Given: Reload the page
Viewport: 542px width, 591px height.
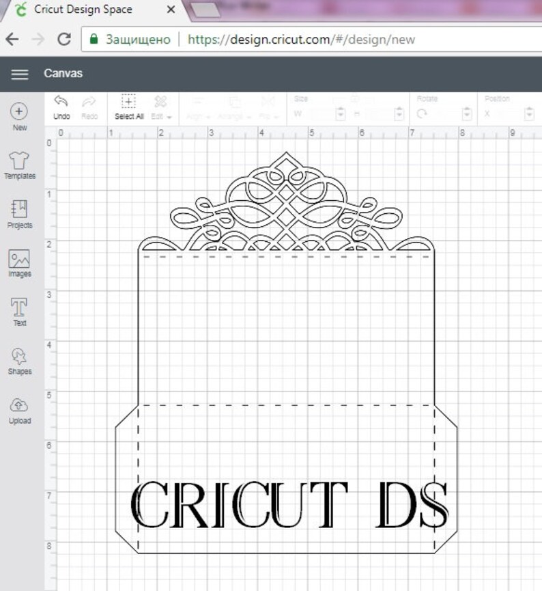Looking at the screenshot, I should tap(64, 39).
